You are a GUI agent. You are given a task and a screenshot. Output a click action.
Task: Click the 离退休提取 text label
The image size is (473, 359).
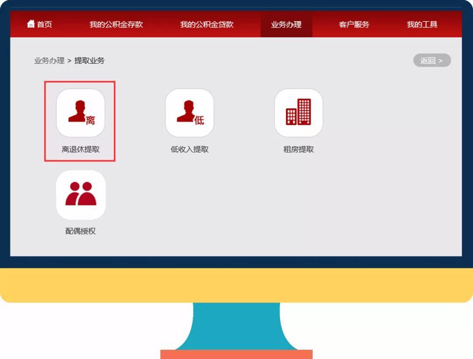[81, 149]
